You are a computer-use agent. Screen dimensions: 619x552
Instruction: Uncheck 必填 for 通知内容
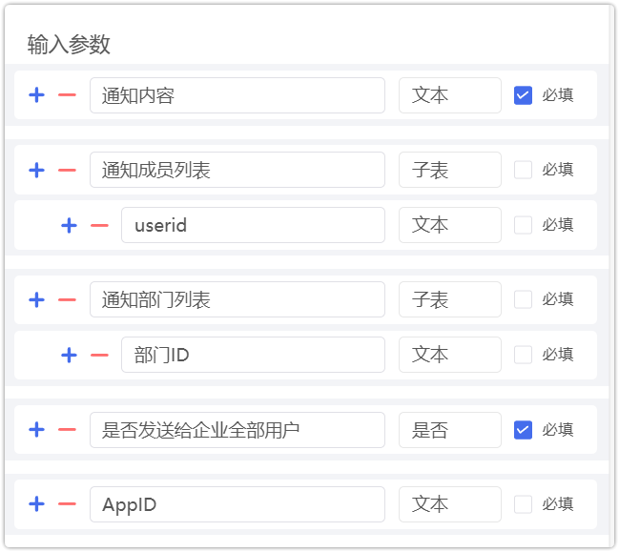coord(523,95)
